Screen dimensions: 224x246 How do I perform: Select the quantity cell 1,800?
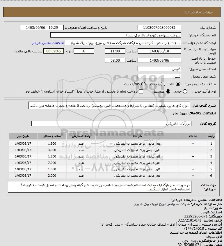click(x=52, y=156)
